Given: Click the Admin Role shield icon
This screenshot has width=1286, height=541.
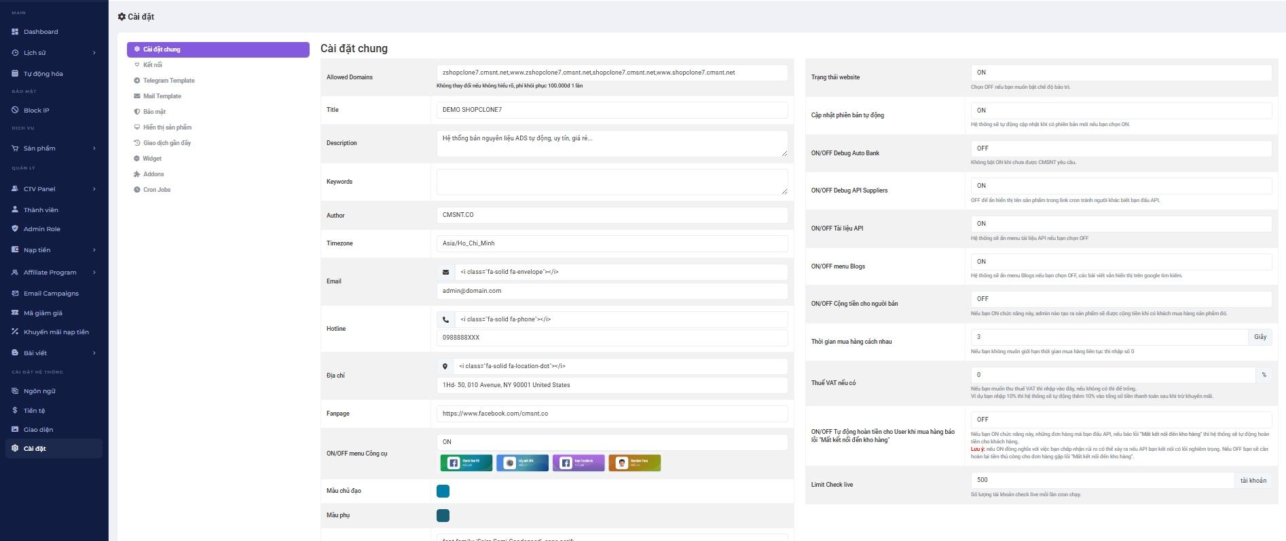Looking at the screenshot, I should coord(15,229).
